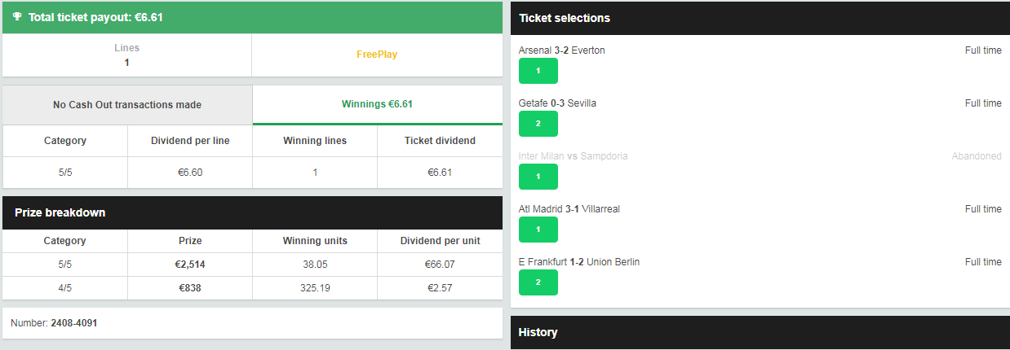Click the selection 1 badge under Atl Madrid vs Villarreal
The image size is (1010, 350).
538,230
